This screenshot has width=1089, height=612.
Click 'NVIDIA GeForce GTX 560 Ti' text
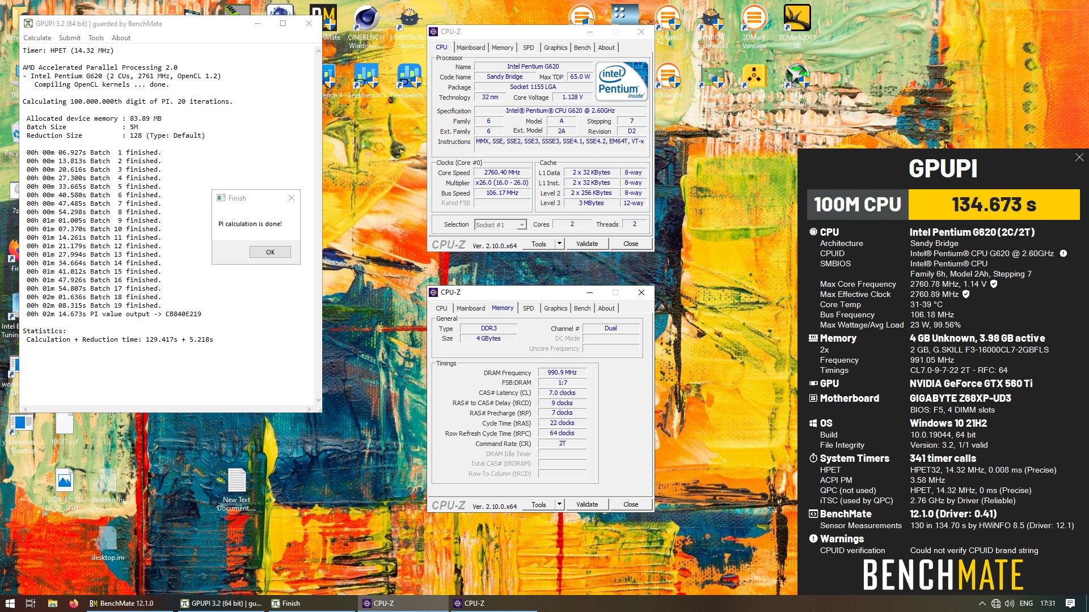tap(971, 384)
